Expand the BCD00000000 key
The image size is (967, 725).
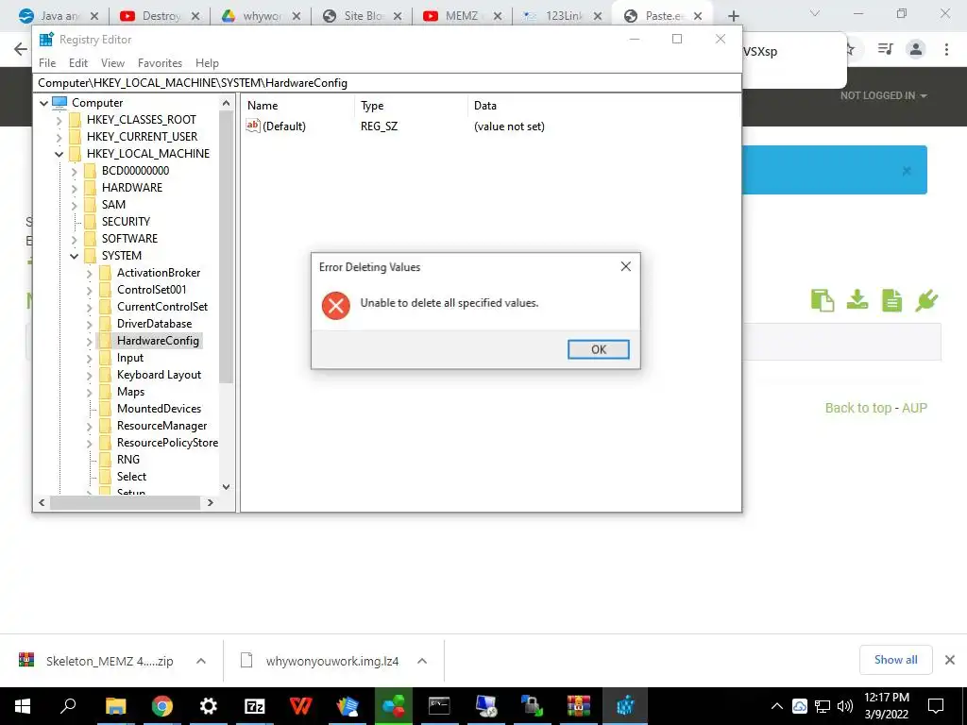point(75,172)
